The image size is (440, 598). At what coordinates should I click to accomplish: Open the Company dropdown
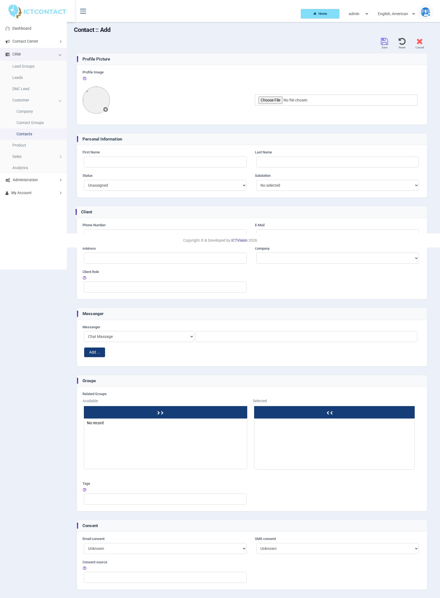[x=337, y=258]
